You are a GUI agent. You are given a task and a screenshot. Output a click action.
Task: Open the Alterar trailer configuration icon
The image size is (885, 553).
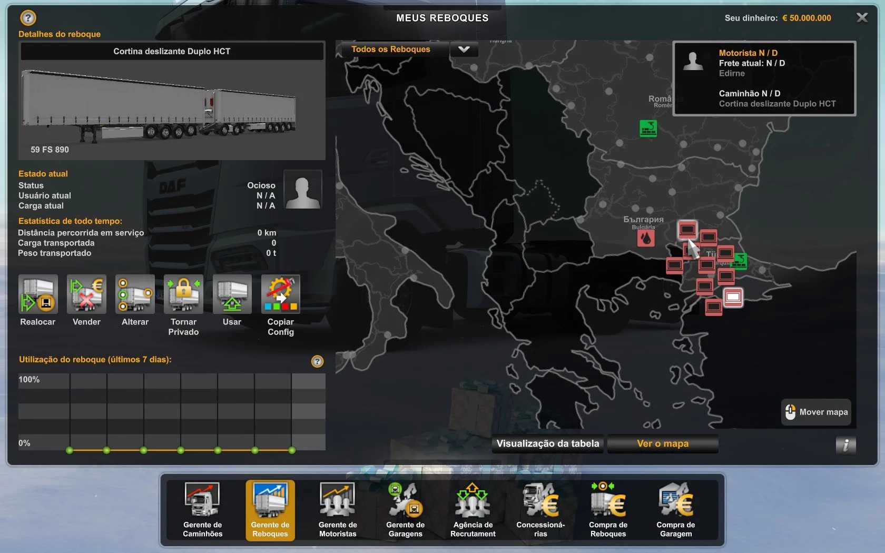pos(135,294)
